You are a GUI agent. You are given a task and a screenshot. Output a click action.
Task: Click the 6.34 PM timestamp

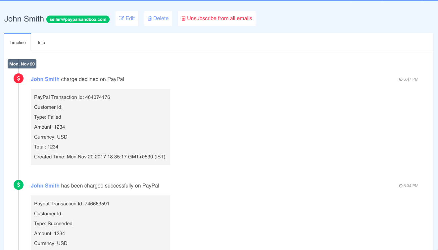[x=411, y=186]
